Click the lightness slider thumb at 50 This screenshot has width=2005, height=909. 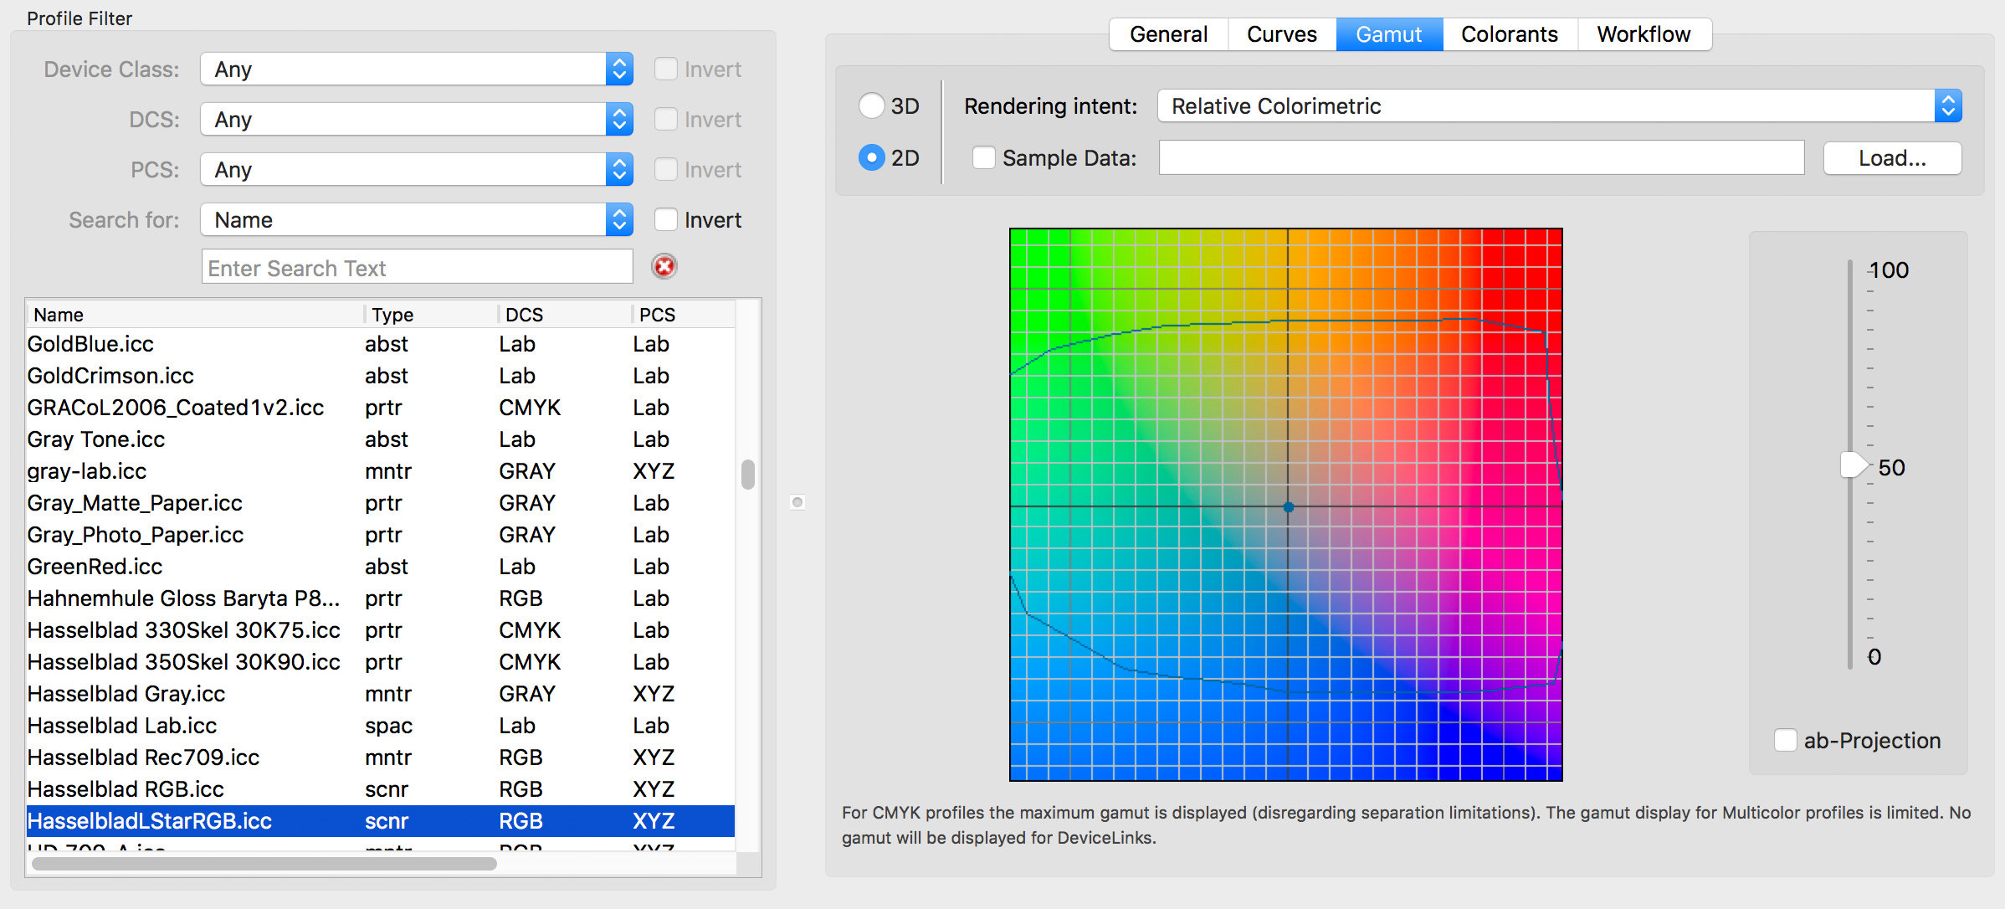pos(1853,465)
